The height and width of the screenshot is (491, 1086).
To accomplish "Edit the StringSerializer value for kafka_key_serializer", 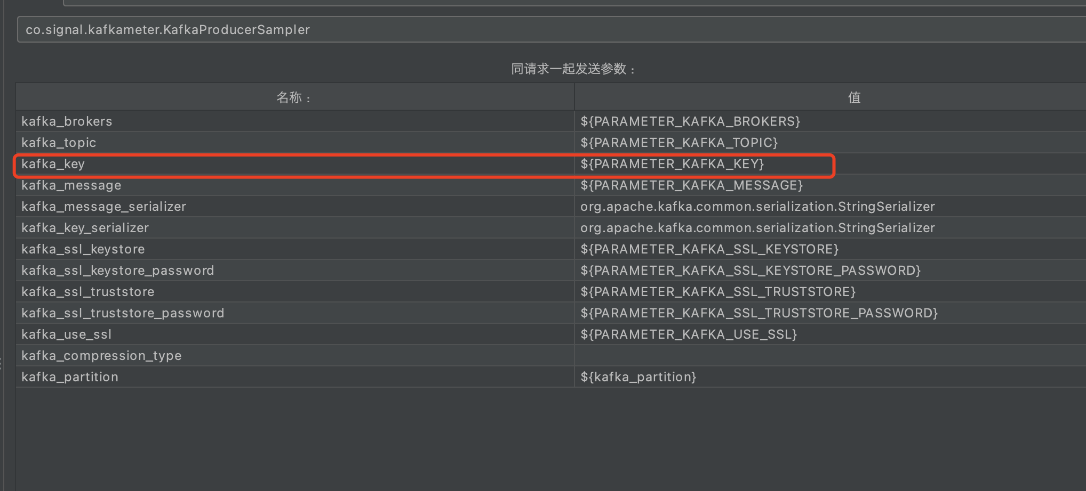I will [830, 228].
